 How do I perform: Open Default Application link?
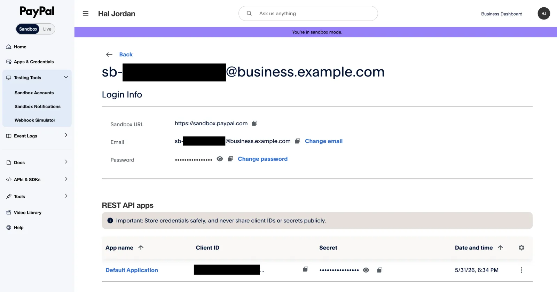pyautogui.click(x=132, y=270)
